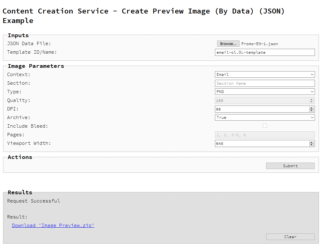Download the 'Image Preview.zip' result
The image size is (322, 247).
(53, 226)
